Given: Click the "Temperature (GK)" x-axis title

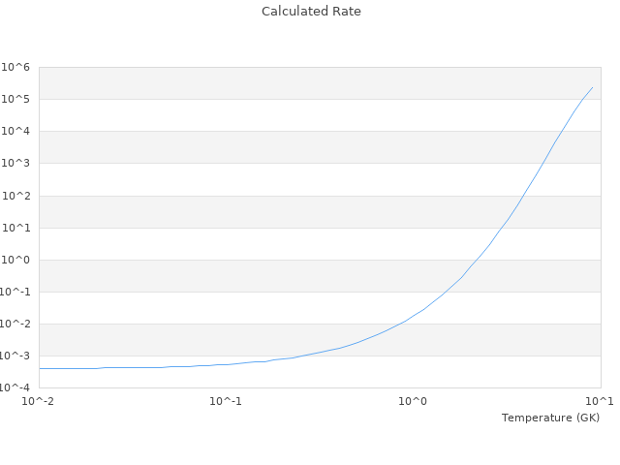Looking at the screenshot, I should tap(550, 418).
